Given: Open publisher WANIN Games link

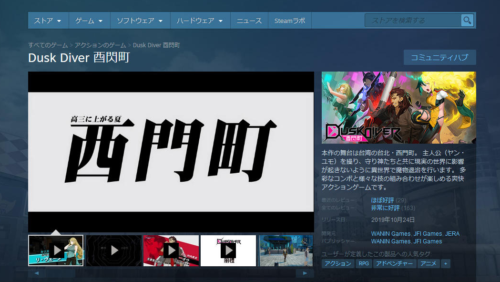Looking at the screenshot, I should click(x=391, y=241).
